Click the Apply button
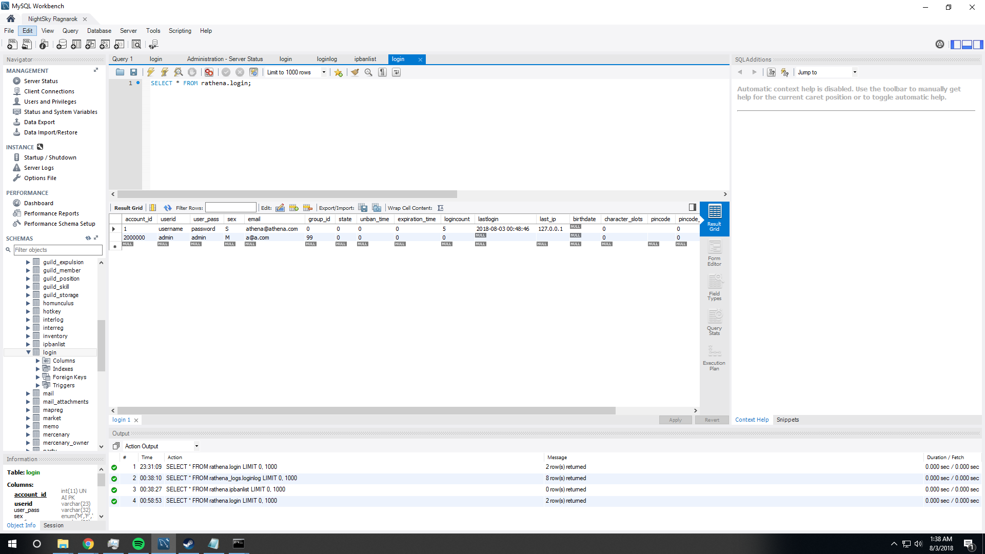The width and height of the screenshot is (985, 554). pyautogui.click(x=675, y=420)
